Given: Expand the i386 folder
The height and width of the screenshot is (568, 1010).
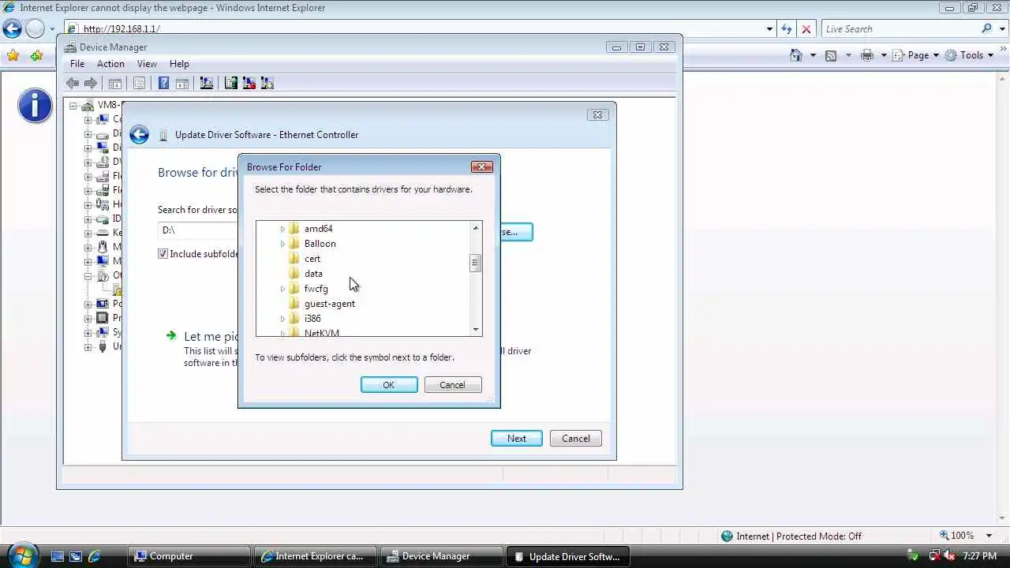Looking at the screenshot, I should 282,319.
